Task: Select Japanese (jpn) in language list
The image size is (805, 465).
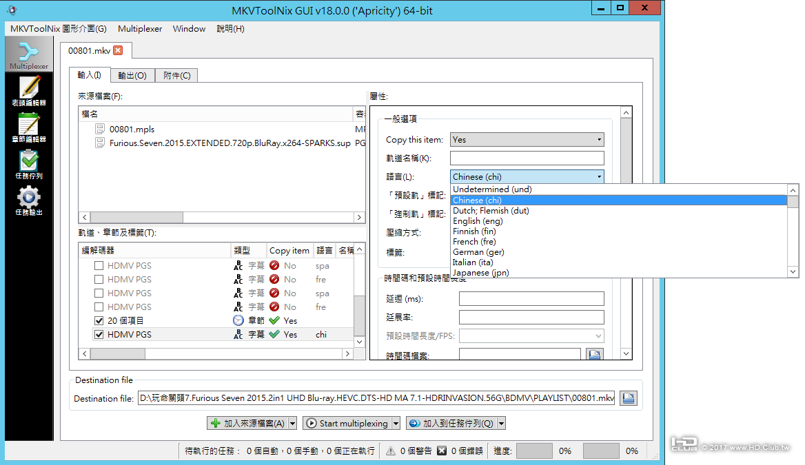Action: 619,273
